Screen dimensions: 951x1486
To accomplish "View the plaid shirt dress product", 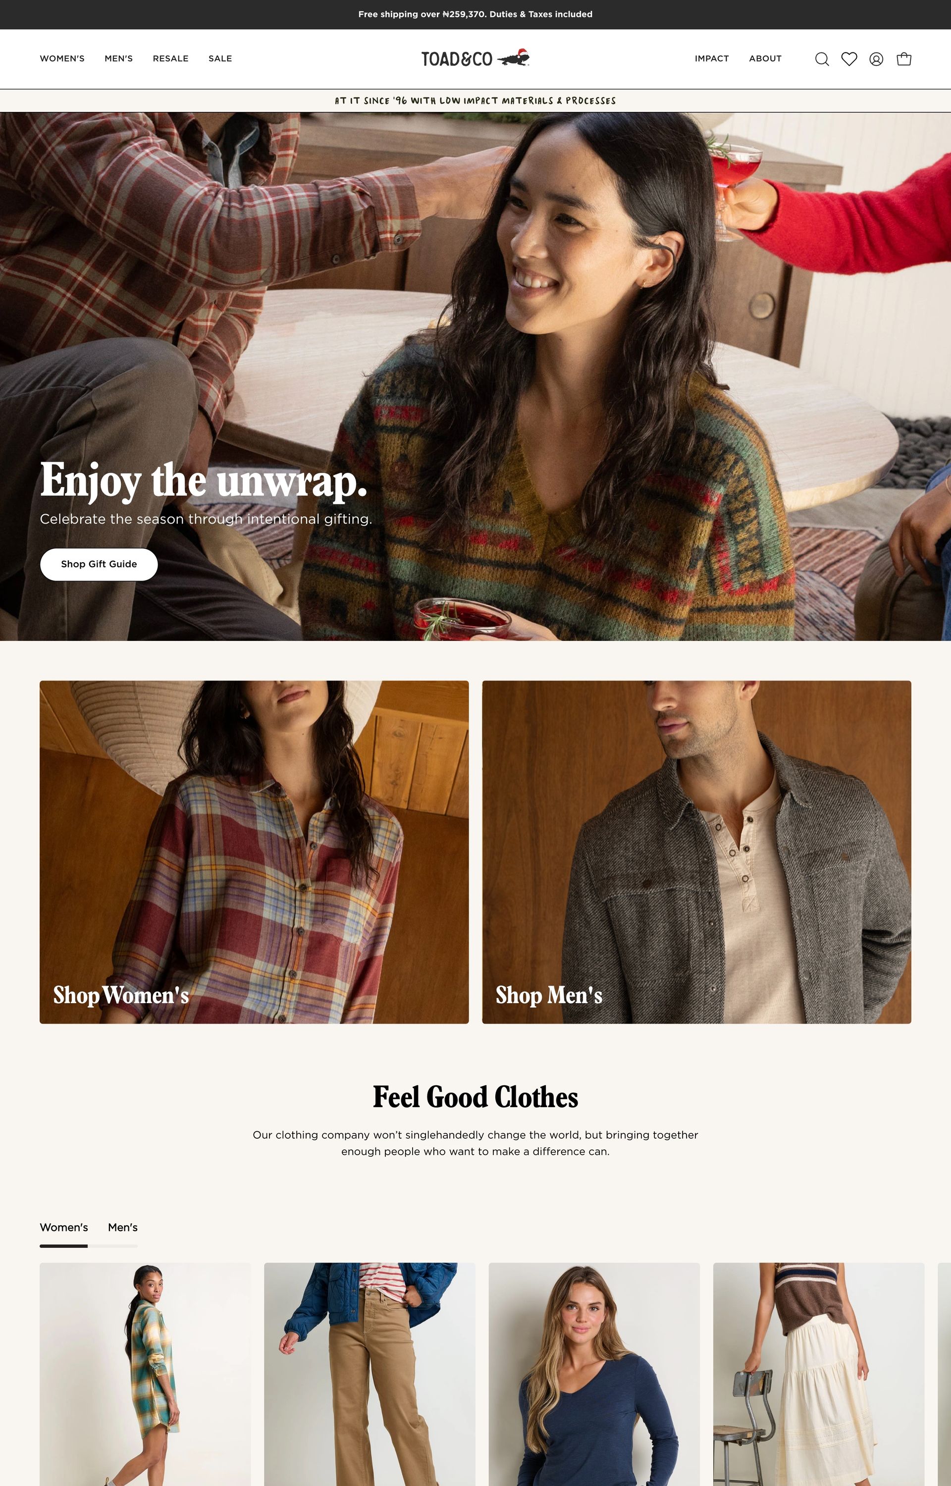I will click(x=145, y=1374).
